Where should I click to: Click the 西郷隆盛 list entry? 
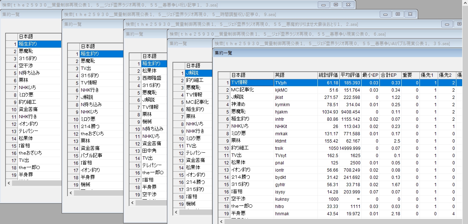pyautogui.click(x=153, y=78)
